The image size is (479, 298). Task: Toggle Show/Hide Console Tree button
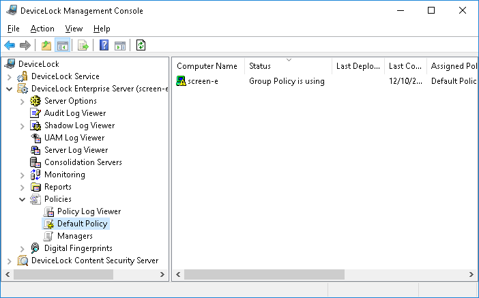tap(62, 46)
